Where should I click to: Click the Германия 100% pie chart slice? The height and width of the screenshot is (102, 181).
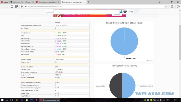pyautogui.click(x=124, y=41)
